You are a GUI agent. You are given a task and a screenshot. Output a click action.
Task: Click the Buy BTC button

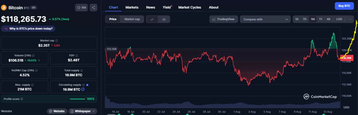pyautogui.click(x=344, y=6)
